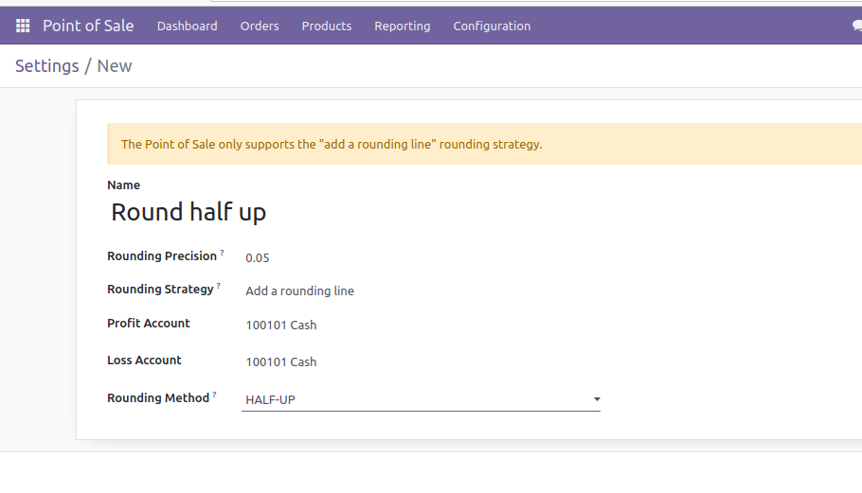Open the Products menu

[327, 26]
